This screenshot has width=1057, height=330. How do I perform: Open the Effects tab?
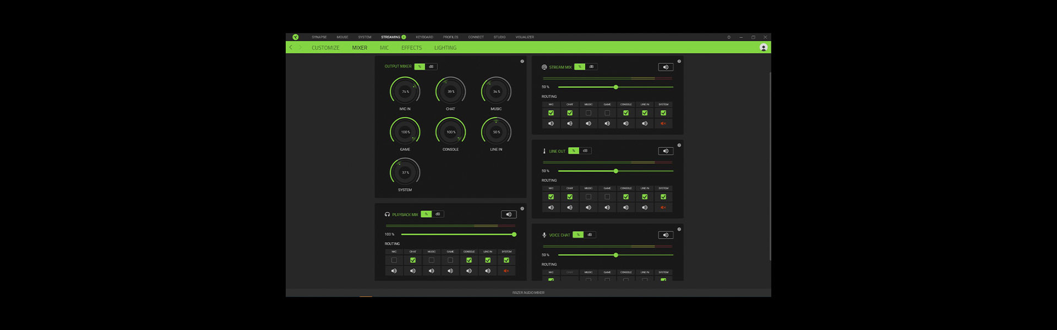tap(411, 48)
